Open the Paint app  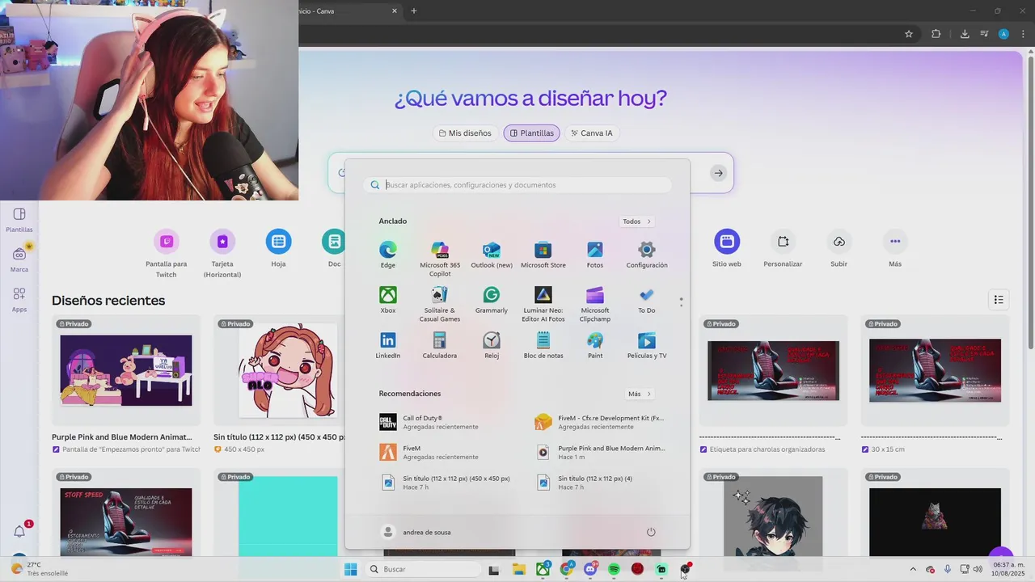(x=595, y=344)
